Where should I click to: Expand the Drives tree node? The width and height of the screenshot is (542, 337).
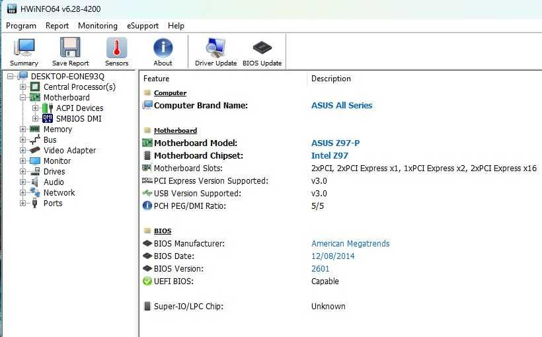pos(23,171)
